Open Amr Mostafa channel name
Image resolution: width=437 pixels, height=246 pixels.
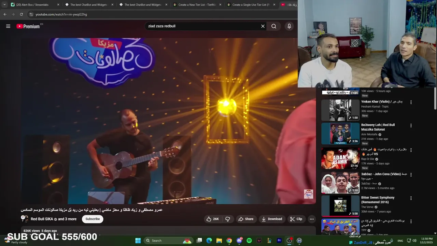pyautogui.click(x=369, y=135)
